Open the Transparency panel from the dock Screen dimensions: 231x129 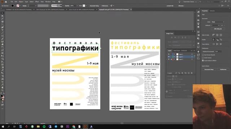[198, 38]
